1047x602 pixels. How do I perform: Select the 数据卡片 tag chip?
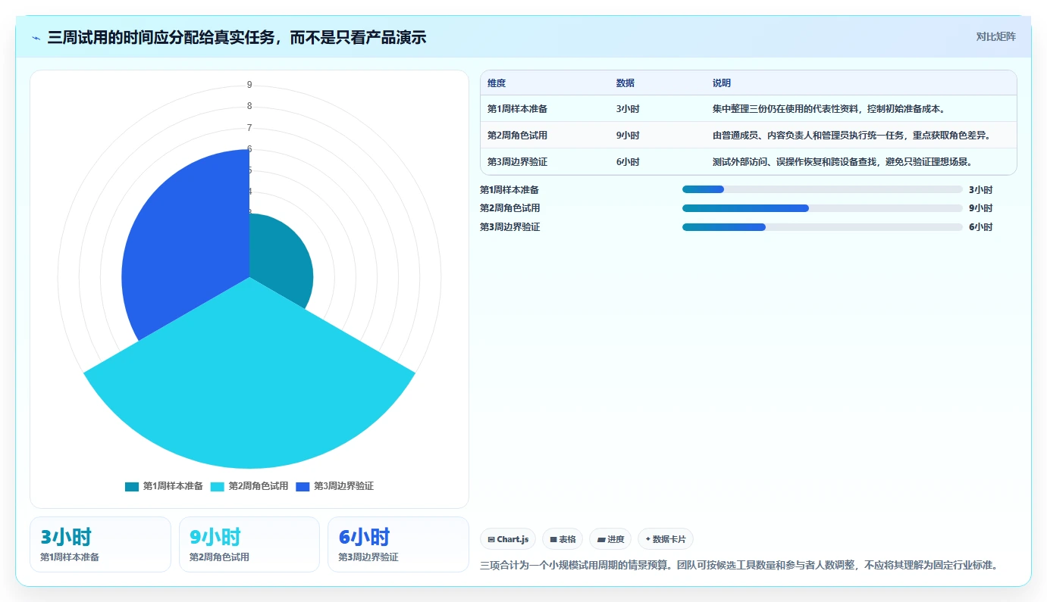pyautogui.click(x=666, y=539)
